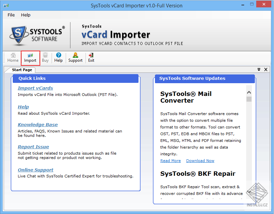
Task: Close the Start Page tab panel
Action: (266, 69)
